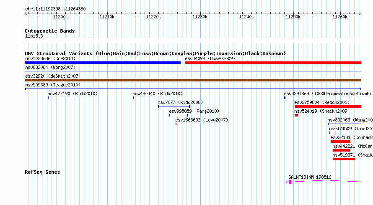Click the nsv442221 McCarroll variant label
373x205 pixels.
352,146
